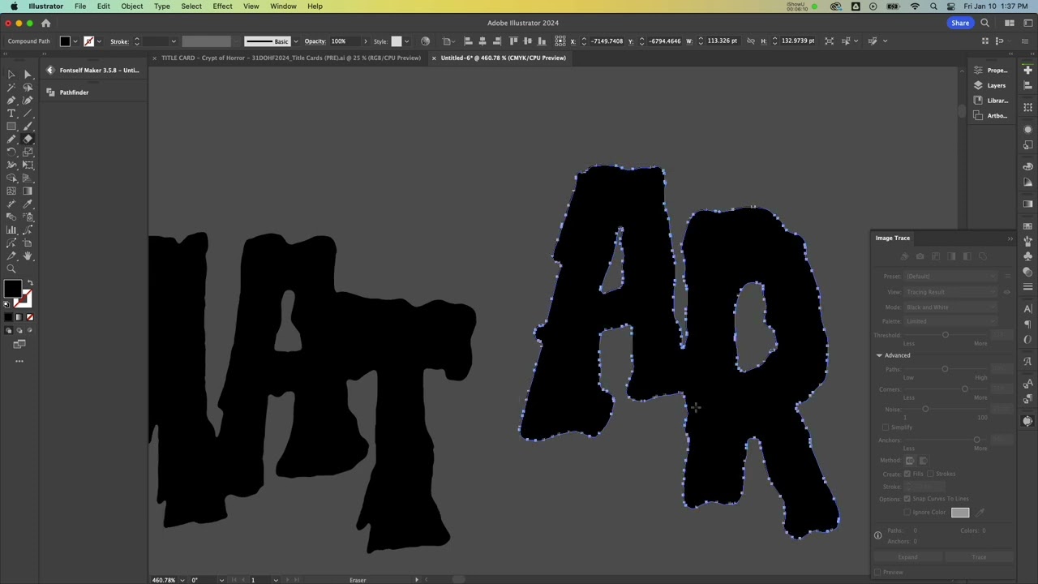Open the brush definition Basic dropdown
This screenshot has width=1038, height=584.
point(295,41)
